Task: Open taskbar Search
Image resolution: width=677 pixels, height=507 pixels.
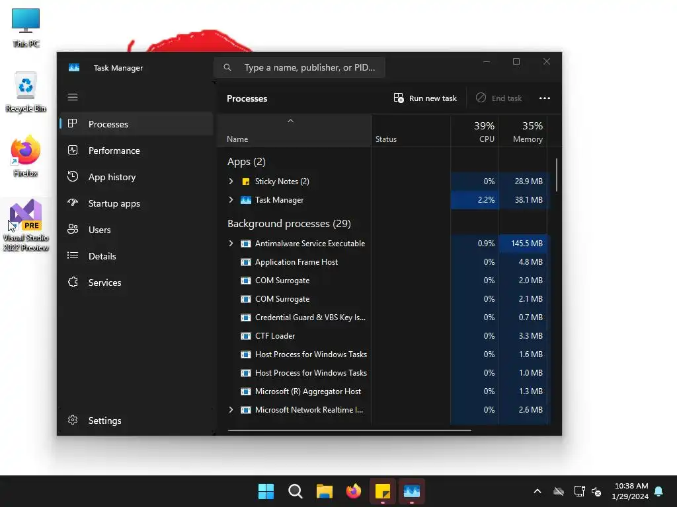Action: (x=296, y=491)
